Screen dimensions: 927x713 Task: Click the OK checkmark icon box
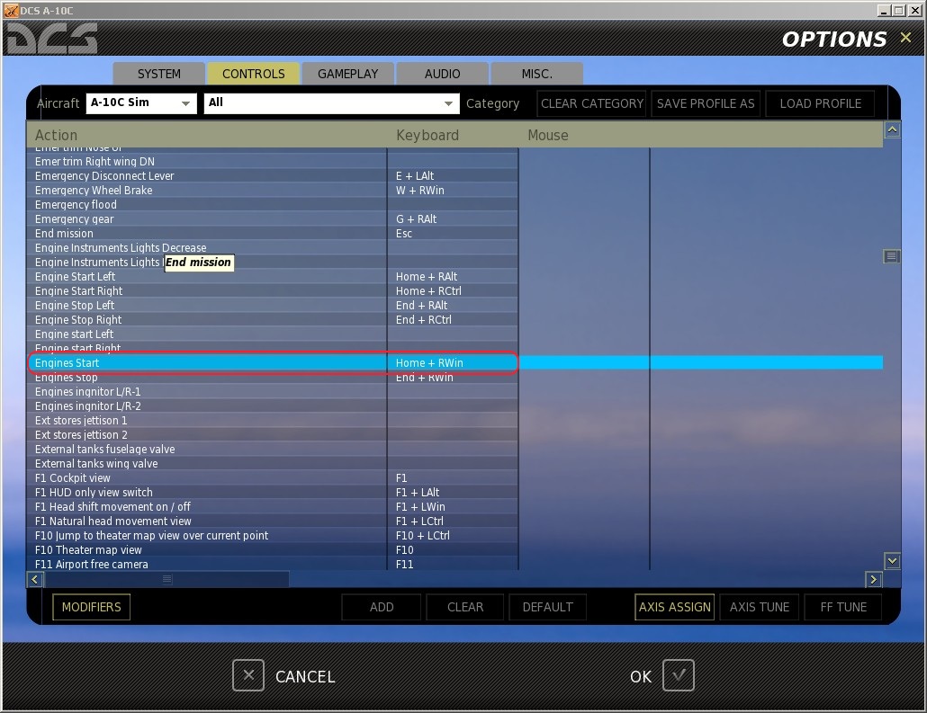click(x=678, y=675)
